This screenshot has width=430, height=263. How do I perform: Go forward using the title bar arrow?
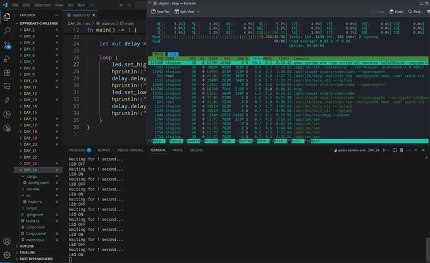[129, 5]
